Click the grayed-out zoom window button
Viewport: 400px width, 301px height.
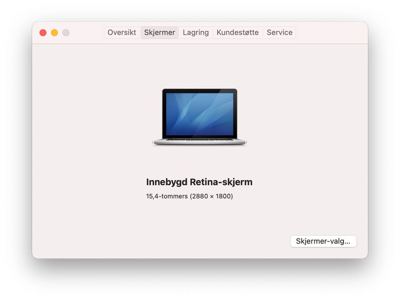(66, 33)
